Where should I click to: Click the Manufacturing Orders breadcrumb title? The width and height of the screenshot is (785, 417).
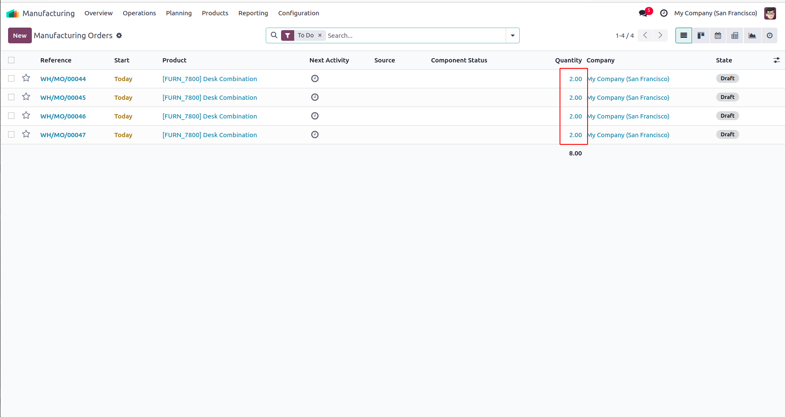pyautogui.click(x=73, y=36)
